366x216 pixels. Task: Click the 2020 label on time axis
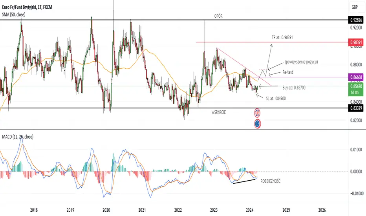(x=106, y=210)
